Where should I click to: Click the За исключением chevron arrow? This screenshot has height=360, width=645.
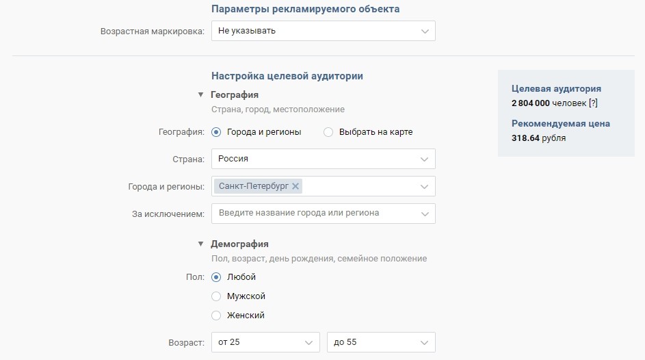[x=425, y=214]
